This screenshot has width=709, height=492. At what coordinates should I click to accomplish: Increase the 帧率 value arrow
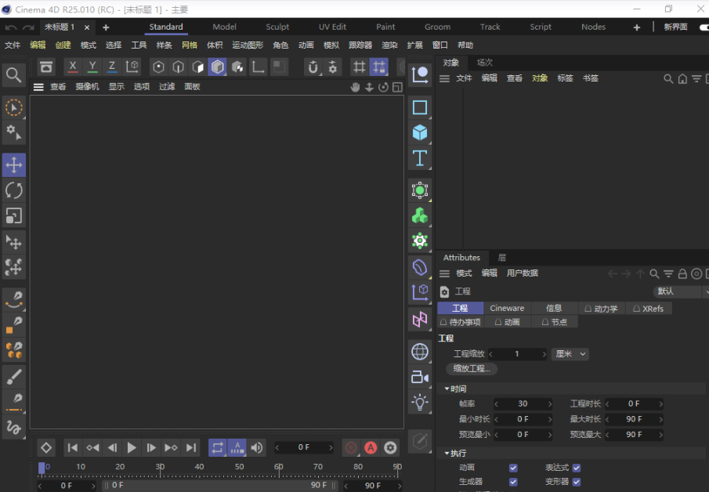pyautogui.click(x=550, y=403)
